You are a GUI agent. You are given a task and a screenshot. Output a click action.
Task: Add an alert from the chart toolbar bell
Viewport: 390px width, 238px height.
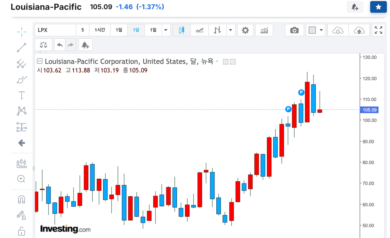[85, 45]
